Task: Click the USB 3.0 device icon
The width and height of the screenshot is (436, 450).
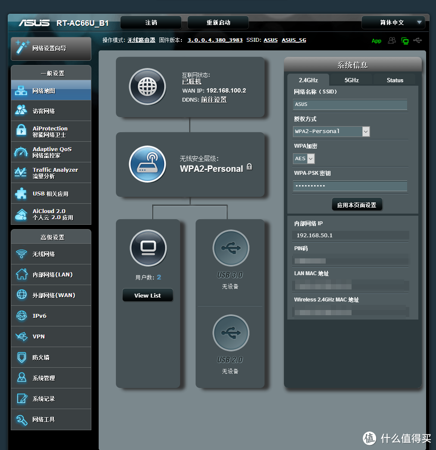Action: coord(230,248)
